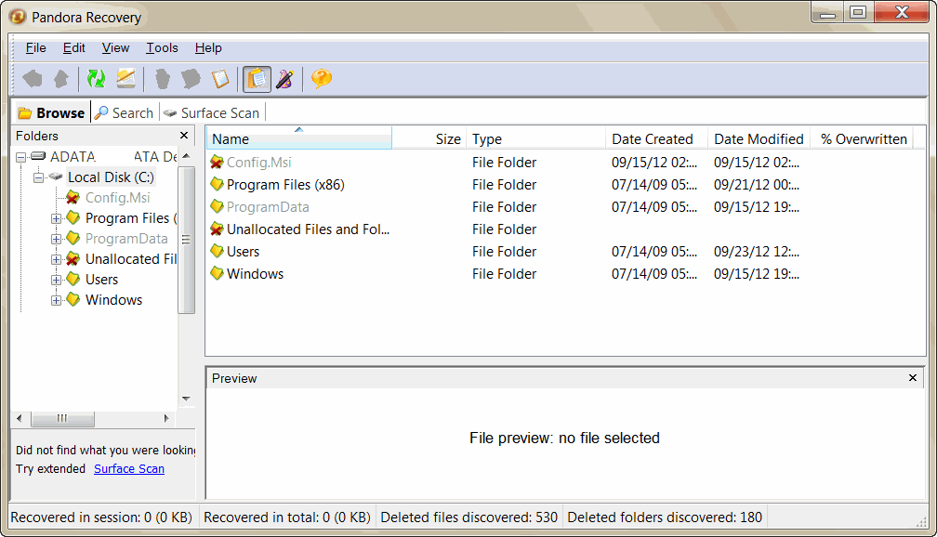Switch to the Surface Scan tab

[x=212, y=113]
